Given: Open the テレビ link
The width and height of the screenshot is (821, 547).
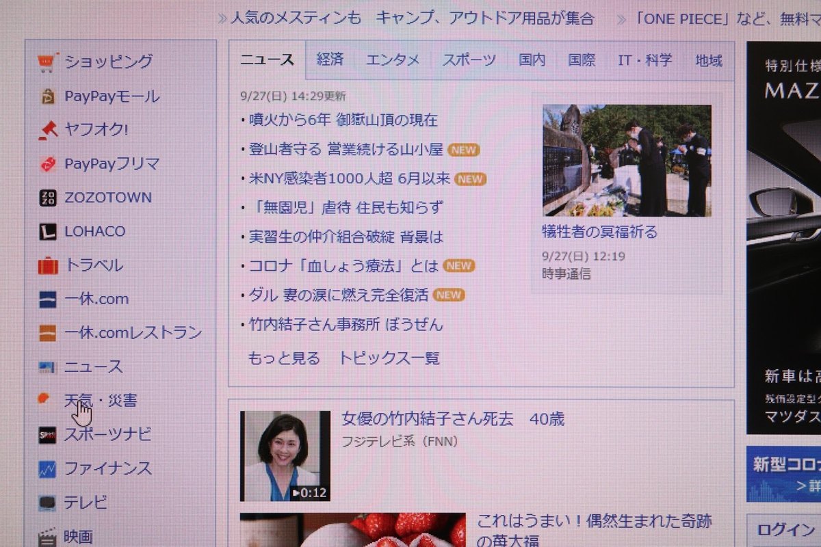Looking at the screenshot, I should click(x=86, y=503).
